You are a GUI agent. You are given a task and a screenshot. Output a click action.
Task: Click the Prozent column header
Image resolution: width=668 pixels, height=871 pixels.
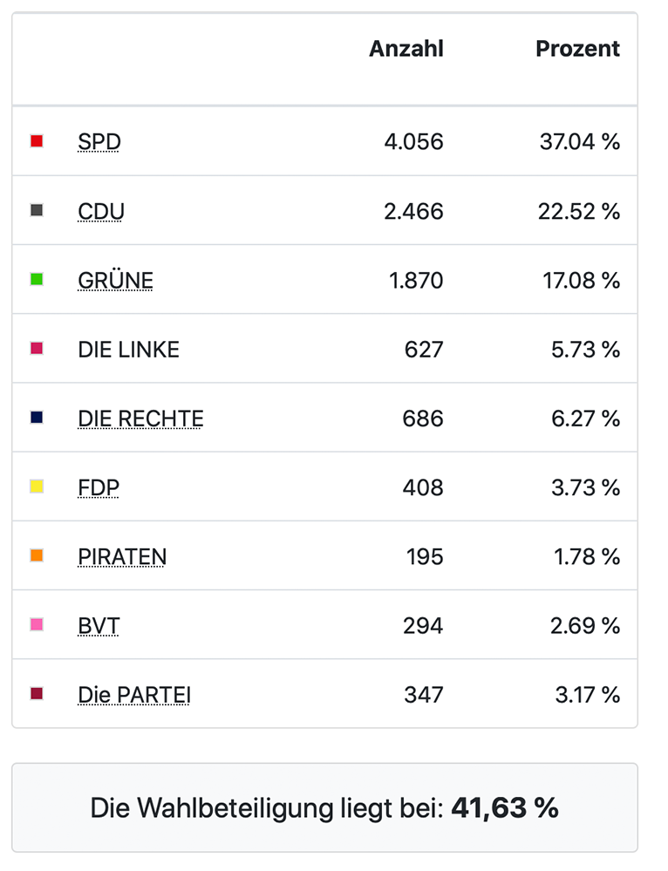point(577,50)
